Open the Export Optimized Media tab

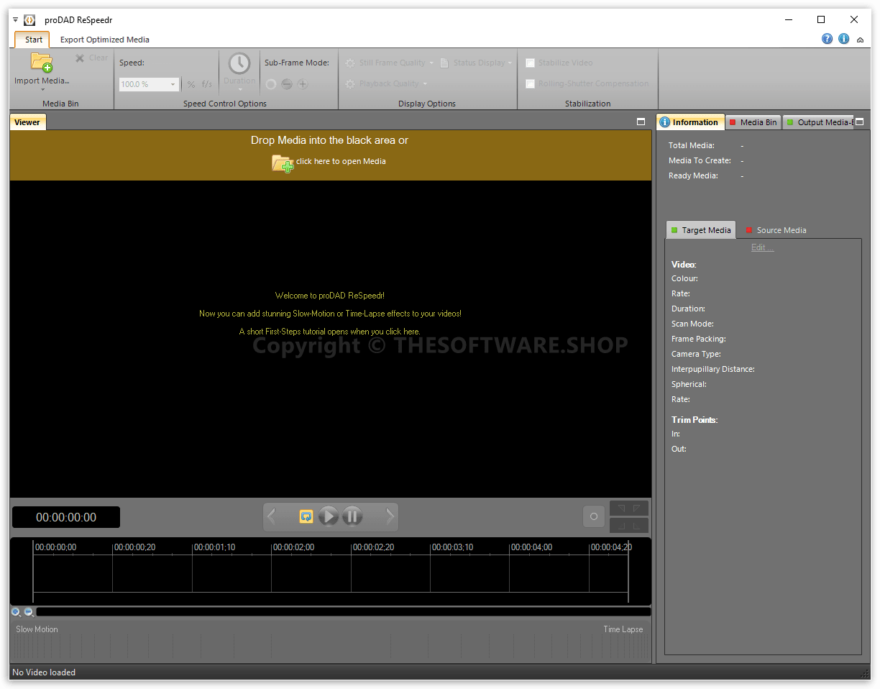pos(105,40)
